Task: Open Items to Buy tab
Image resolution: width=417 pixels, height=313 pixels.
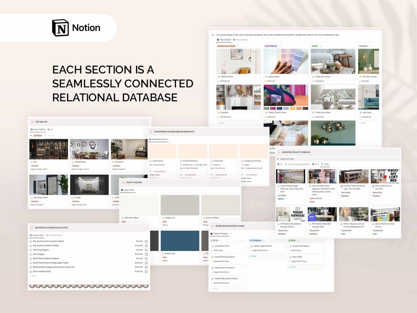Action: point(37,235)
